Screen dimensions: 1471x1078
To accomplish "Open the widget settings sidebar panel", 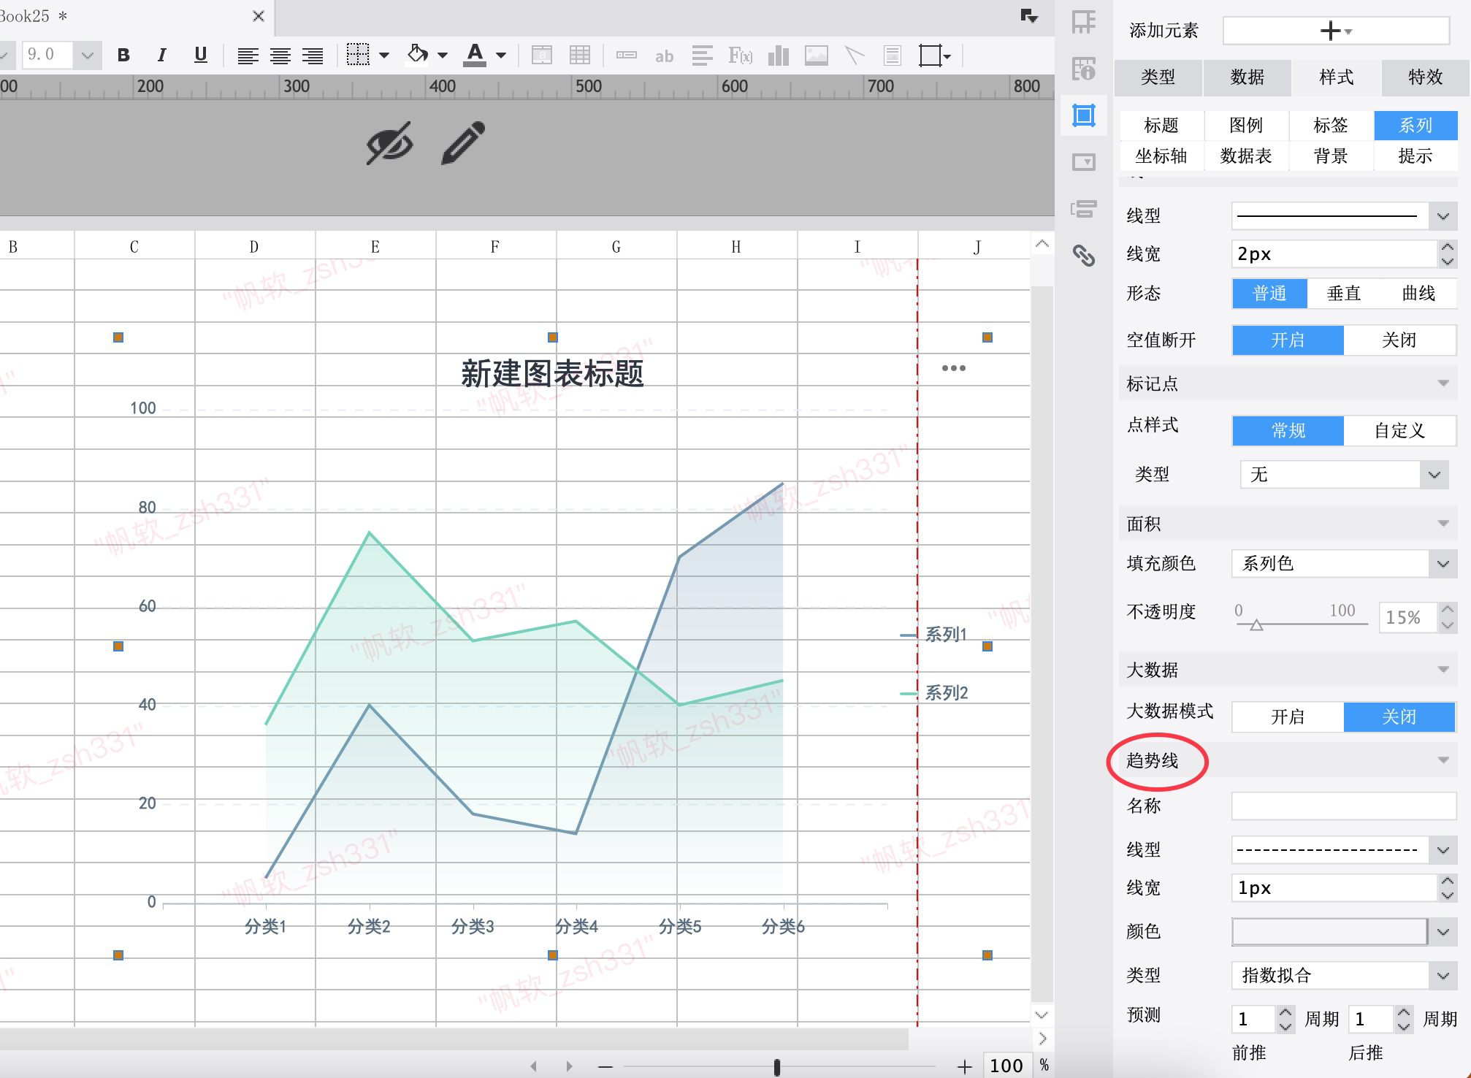I will pyautogui.click(x=1084, y=162).
